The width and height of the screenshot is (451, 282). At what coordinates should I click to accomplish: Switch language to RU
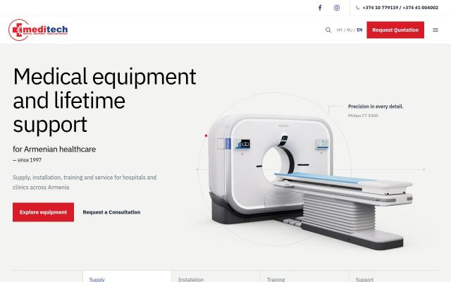point(350,30)
